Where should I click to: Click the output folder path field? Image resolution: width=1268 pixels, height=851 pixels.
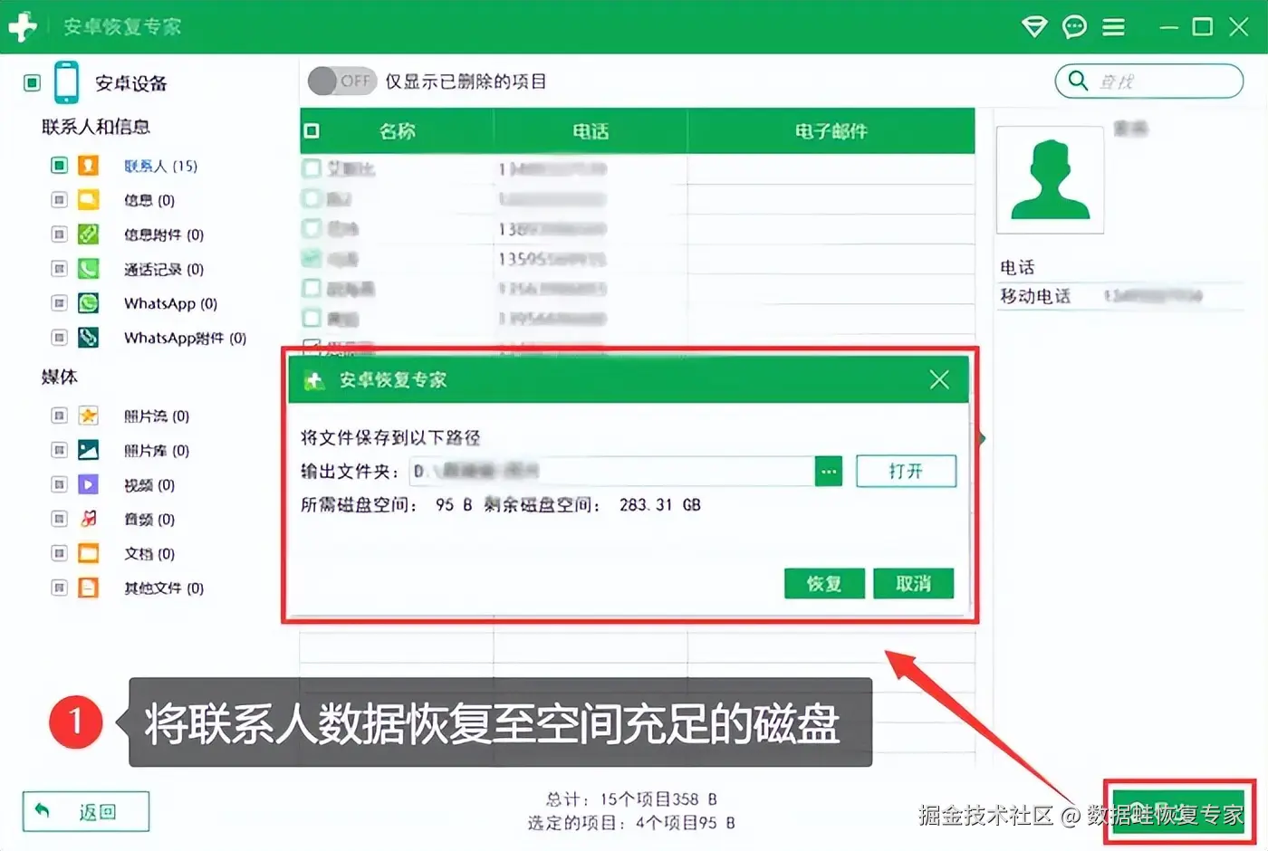[x=612, y=471]
